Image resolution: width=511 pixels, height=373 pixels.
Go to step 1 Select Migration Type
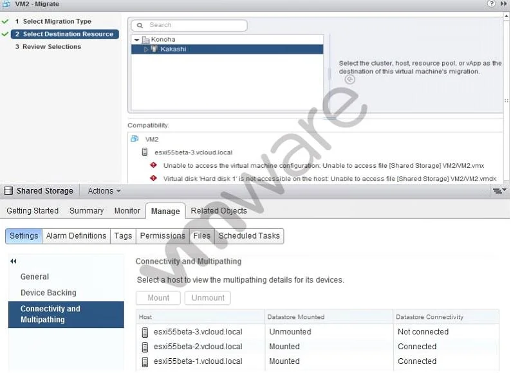[53, 21]
